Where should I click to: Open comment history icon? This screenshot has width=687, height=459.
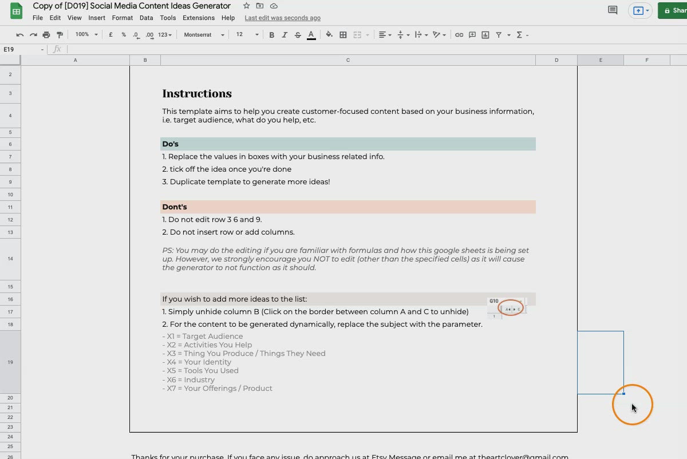613,10
